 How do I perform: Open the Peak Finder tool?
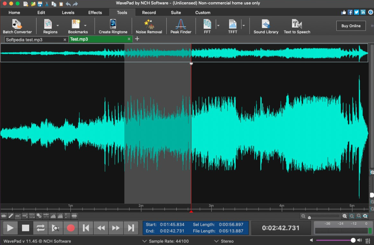(x=181, y=26)
